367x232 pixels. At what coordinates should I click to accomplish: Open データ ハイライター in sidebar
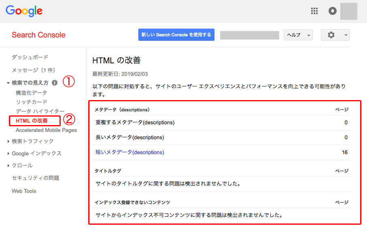pyautogui.click(x=40, y=111)
